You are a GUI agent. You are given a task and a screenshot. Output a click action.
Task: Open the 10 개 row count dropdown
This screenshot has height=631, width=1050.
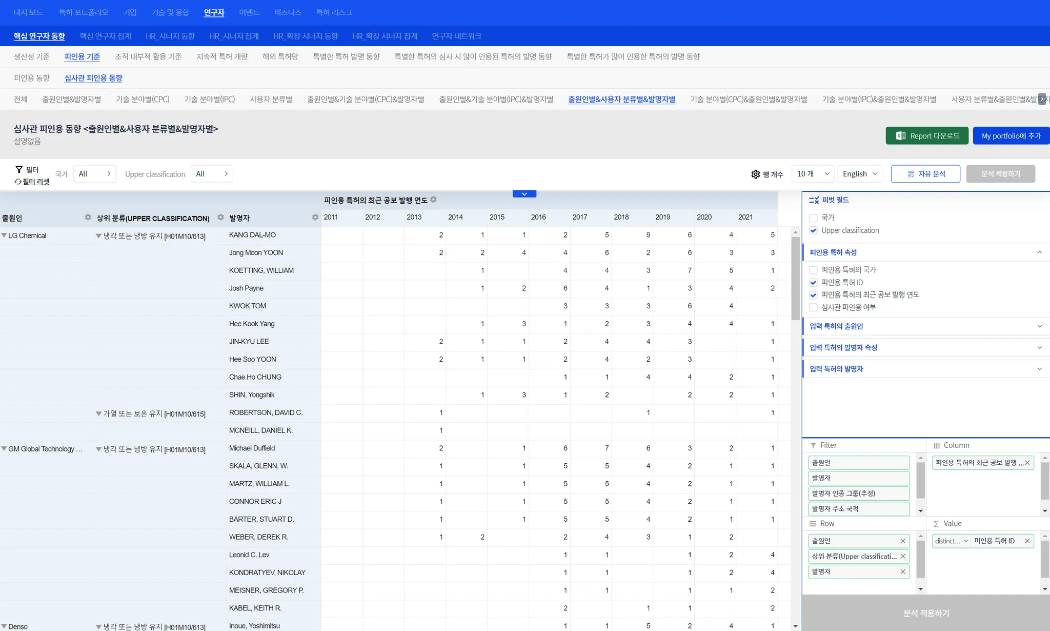tap(813, 174)
